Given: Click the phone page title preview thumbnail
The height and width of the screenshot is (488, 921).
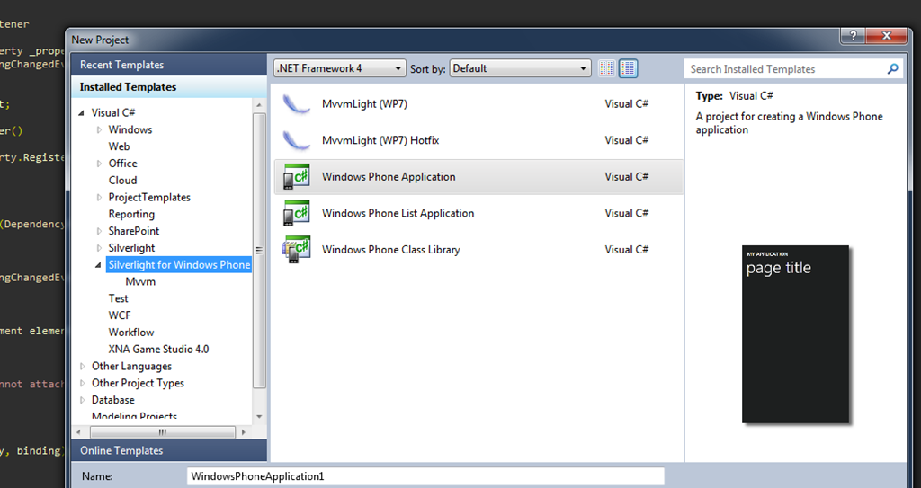Looking at the screenshot, I should [795, 334].
